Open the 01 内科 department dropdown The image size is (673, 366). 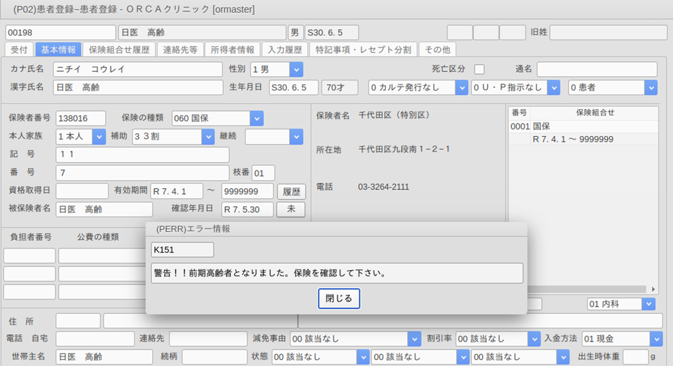(649, 304)
